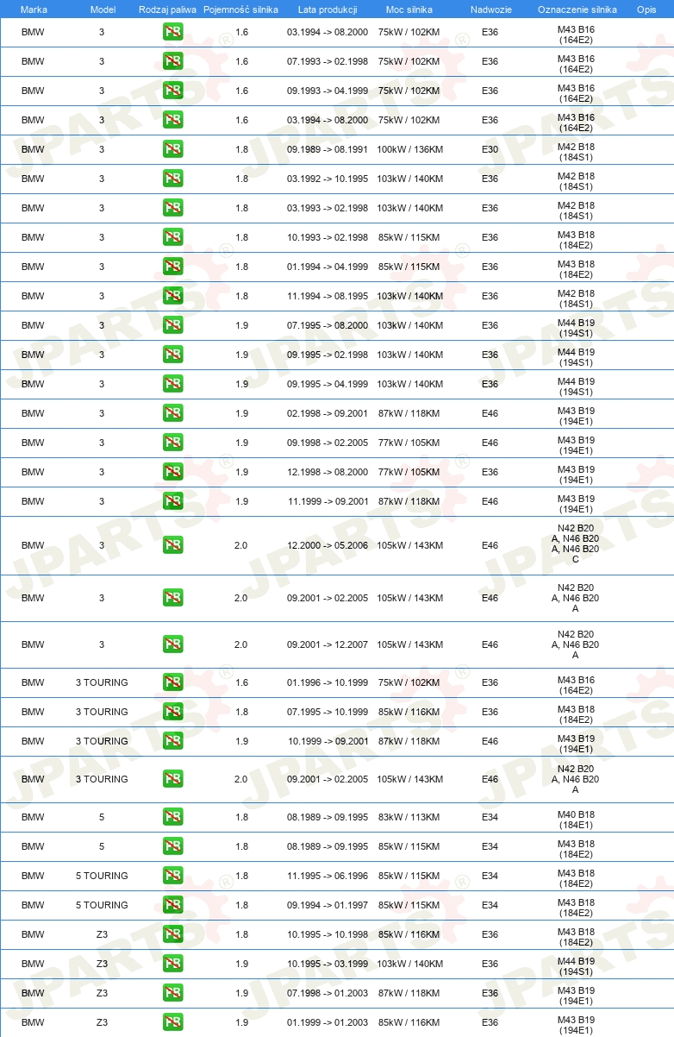Click fuel icon in row 11.1994 -> 08.1995

[x=172, y=297]
